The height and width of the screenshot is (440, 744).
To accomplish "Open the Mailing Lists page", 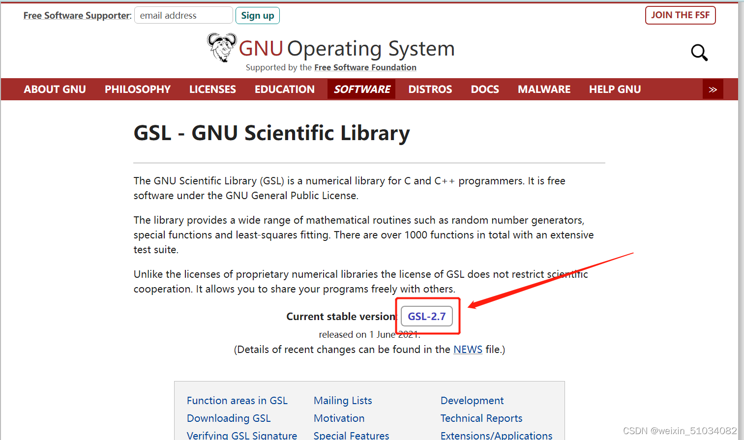I will (342, 401).
